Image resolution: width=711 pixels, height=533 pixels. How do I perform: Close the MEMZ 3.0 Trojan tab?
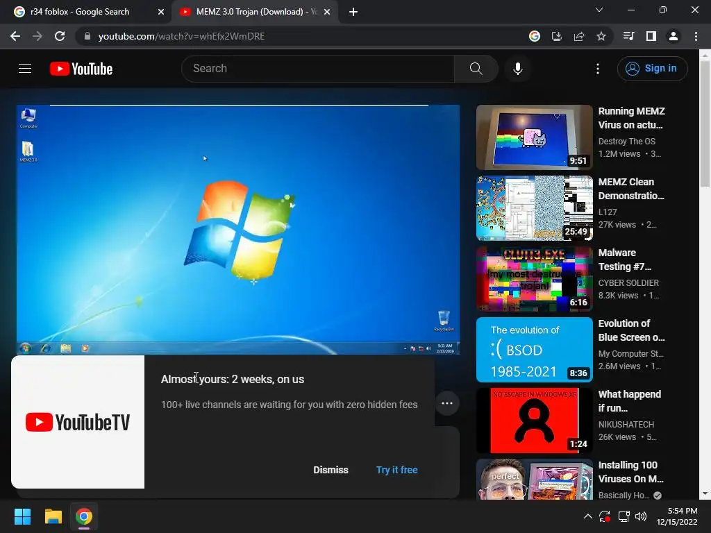tap(327, 12)
